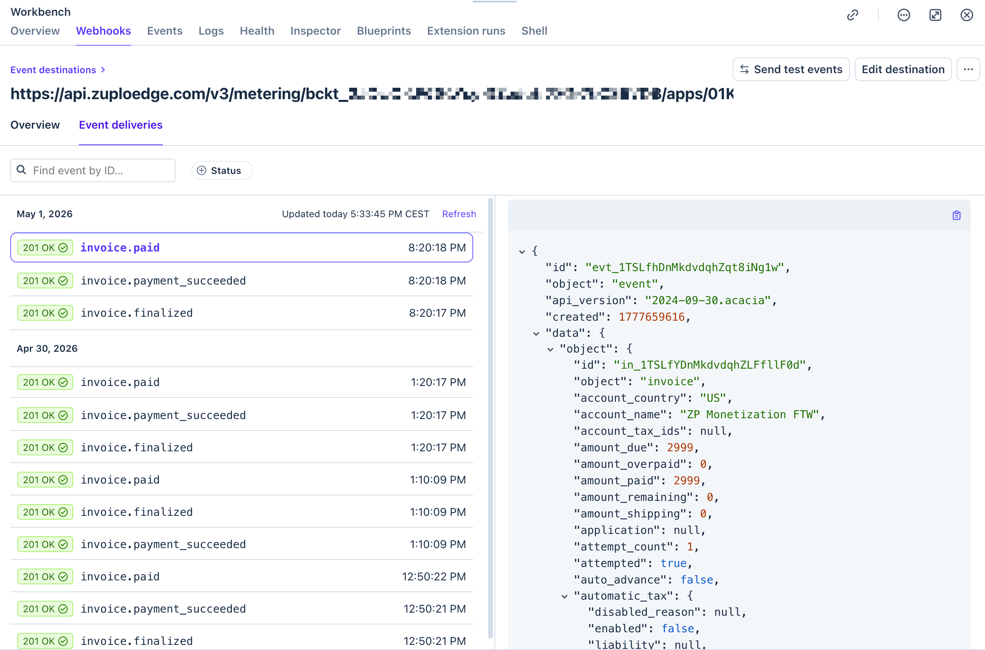Add a Status filter
This screenshot has width=985, height=650.
pyautogui.click(x=222, y=170)
